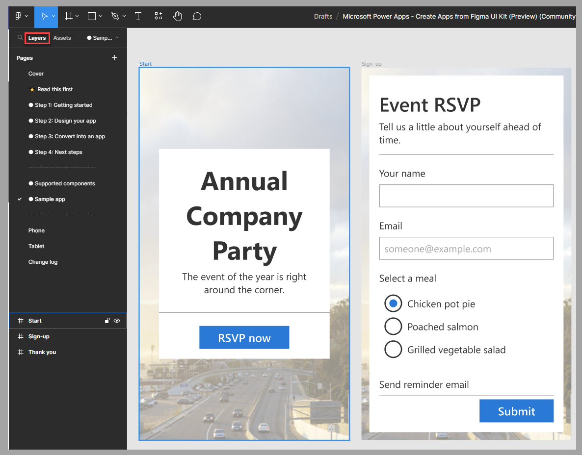Open the Tablet page
This screenshot has width=582, height=455.
click(36, 246)
